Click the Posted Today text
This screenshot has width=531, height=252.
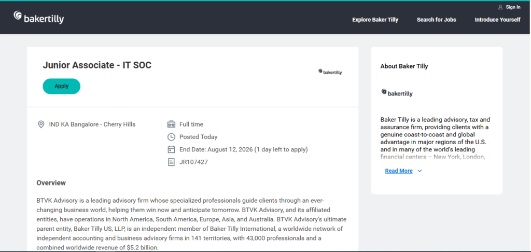(x=199, y=137)
